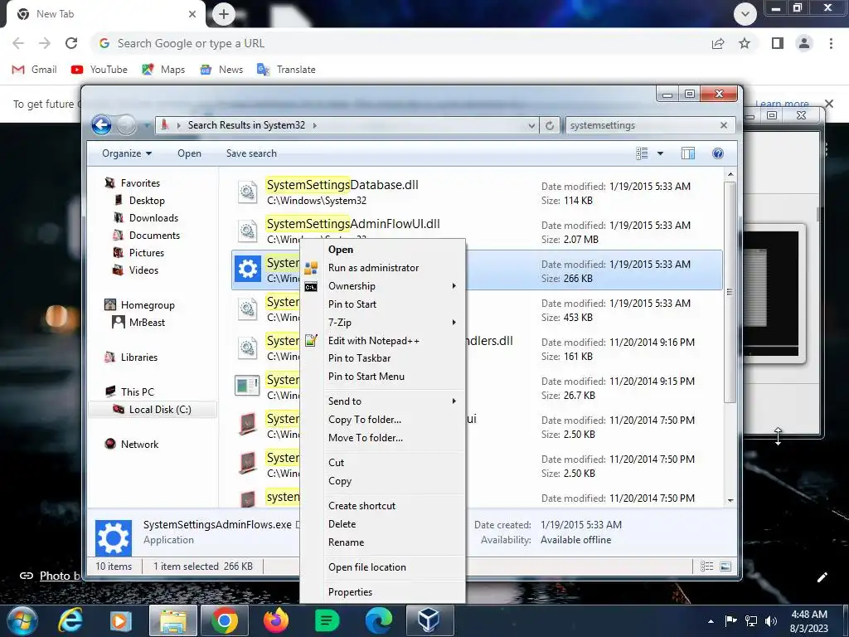Image resolution: width=849 pixels, height=637 pixels.
Task: Bookmark this tab with the star icon
Action: tap(745, 43)
